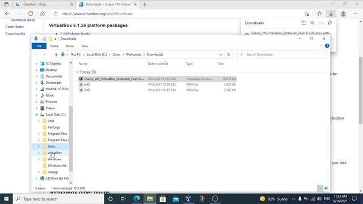This screenshot has width=363, height=204.
Task: Go up one folder level in Explorer
Action: pyautogui.click(x=56, y=54)
